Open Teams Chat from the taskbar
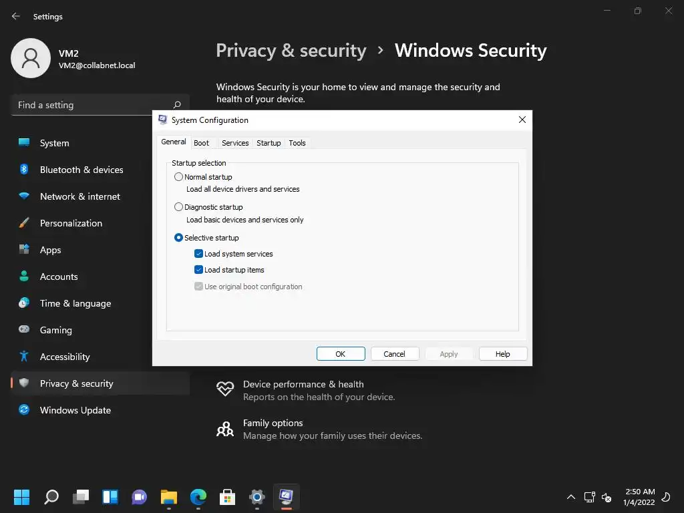 coord(139,497)
